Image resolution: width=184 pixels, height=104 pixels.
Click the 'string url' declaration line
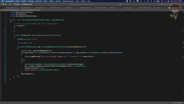pos(25,43)
